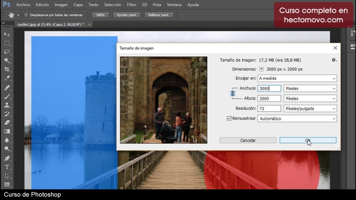This screenshot has height=200, width=356.
Task: Close the castle2.jpg document tab
Action: pyautogui.click(x=90, y=24)
